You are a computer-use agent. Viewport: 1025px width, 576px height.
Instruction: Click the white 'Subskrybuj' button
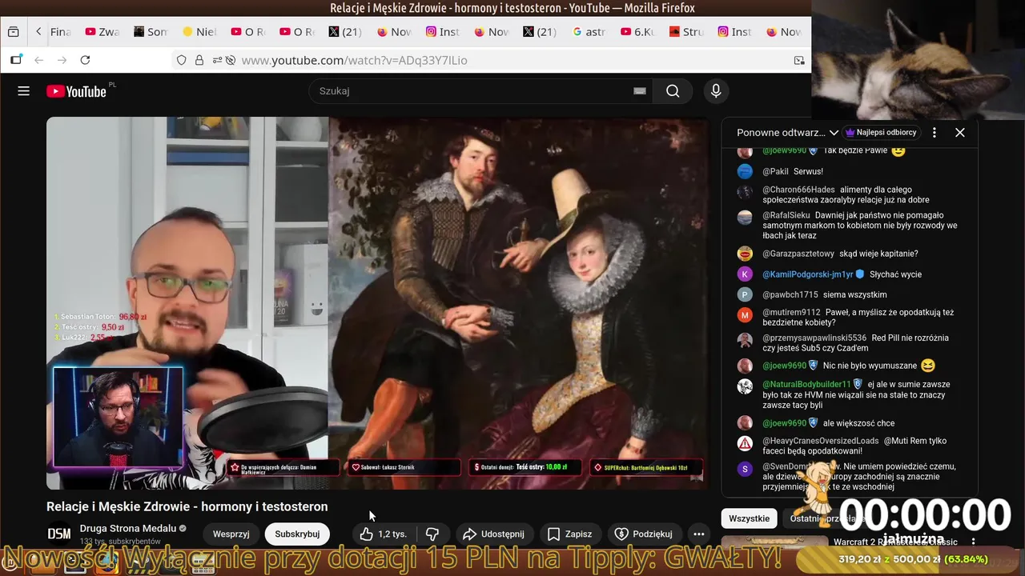click(x=297, y=534)
